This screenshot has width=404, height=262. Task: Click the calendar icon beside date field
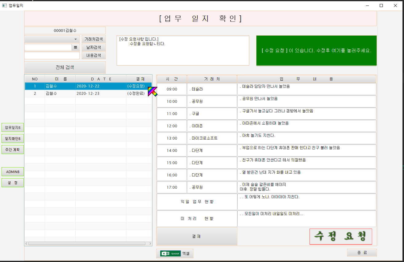[76, 48]
